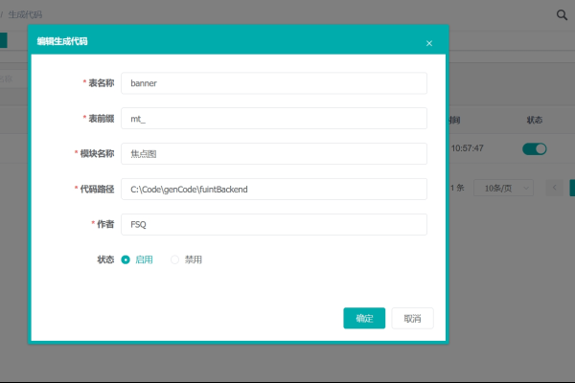The image size is (575, 383).
Task: Click the 状态 column header in the background table
Action: point(535,120)
